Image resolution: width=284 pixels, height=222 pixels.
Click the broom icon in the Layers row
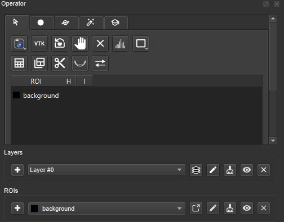[230, 170]
